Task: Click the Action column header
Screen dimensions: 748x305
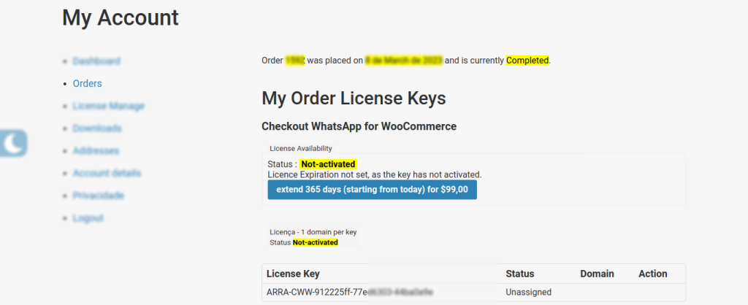Action: pos(653,274)
